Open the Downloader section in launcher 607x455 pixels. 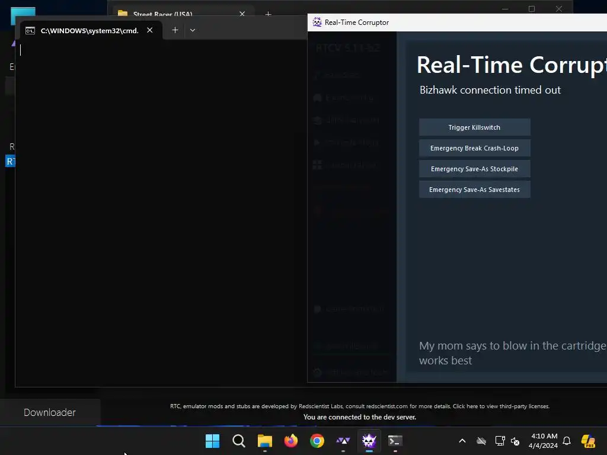[50, 412]
